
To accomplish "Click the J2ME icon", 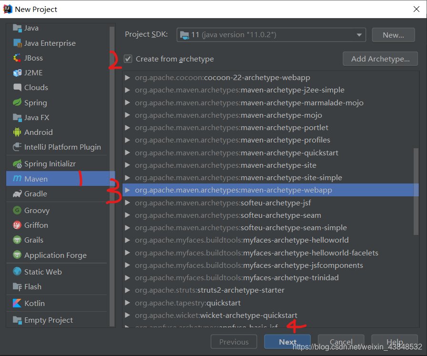I will pyautogui.click(x=17, y=73).
